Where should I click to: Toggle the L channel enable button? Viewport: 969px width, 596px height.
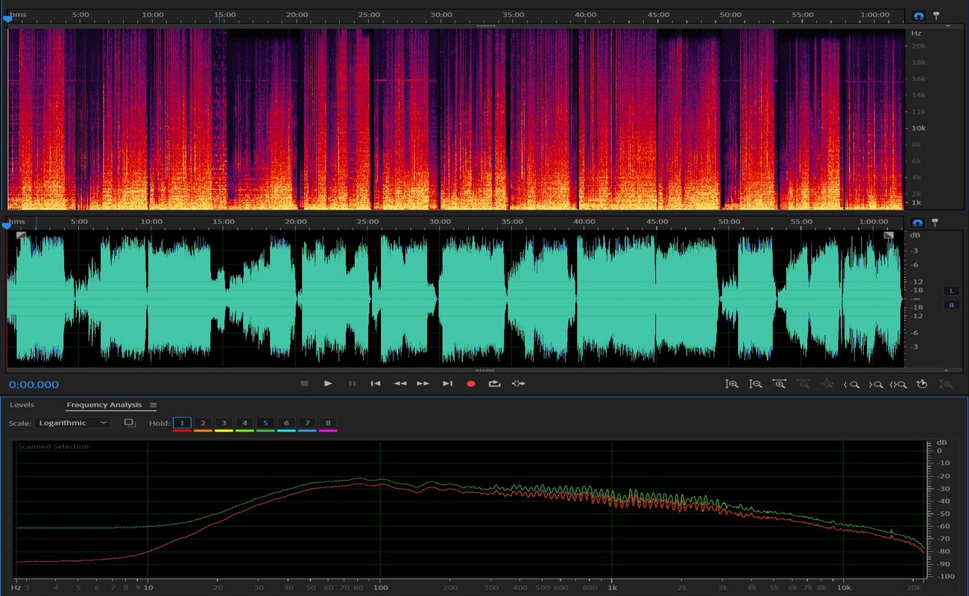(951, 291)
